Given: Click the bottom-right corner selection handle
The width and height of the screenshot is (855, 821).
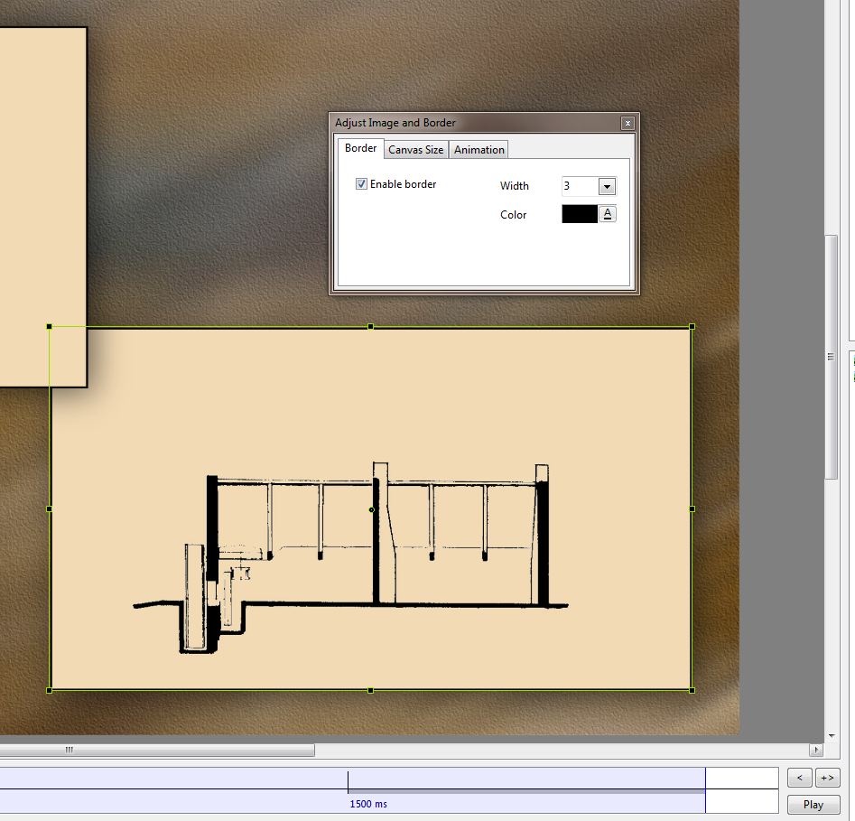Looking at the screenshot, I should pyautogui.click(x=692, y=690).
